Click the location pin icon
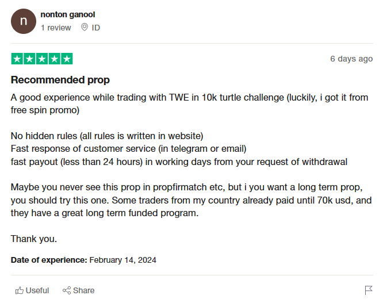 85,27
